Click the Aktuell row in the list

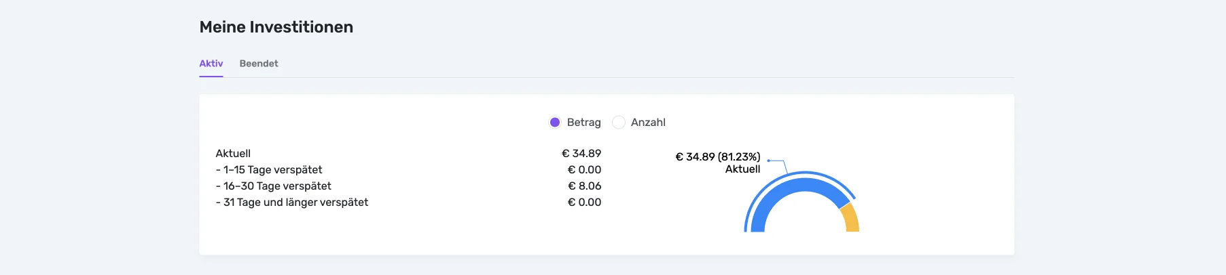(x=233, y=154)
